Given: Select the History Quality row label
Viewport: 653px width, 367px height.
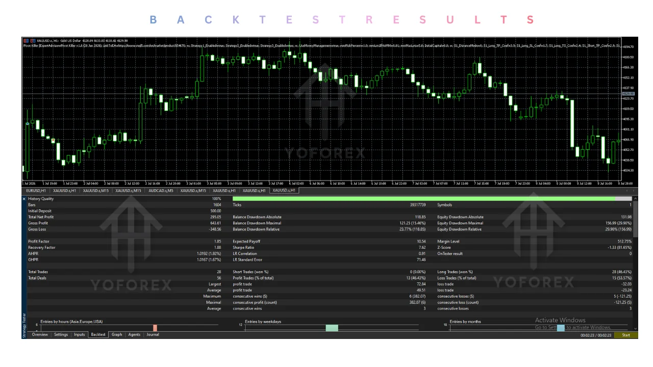Looking at the screenshot, I should (x=40, y=199).
